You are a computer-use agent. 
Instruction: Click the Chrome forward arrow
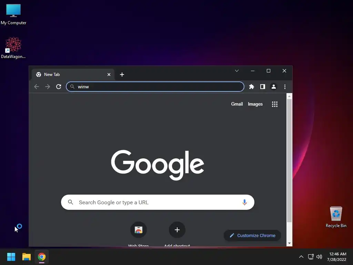(x=48, y=87)
